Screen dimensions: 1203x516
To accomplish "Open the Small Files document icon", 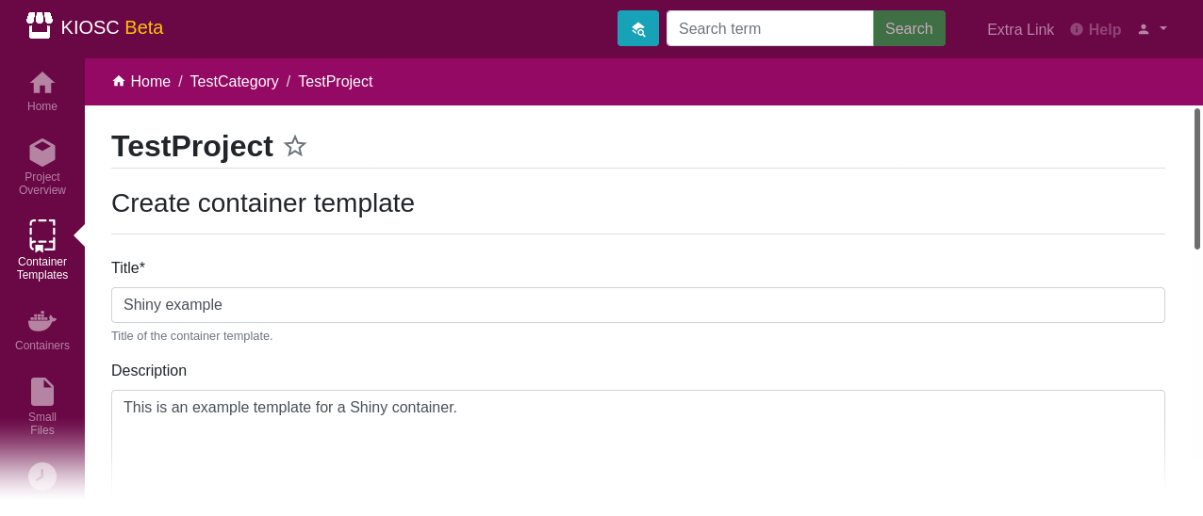I will coord(42,392).
